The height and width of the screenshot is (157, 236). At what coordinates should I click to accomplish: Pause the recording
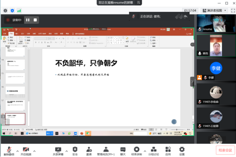point(28,20)
